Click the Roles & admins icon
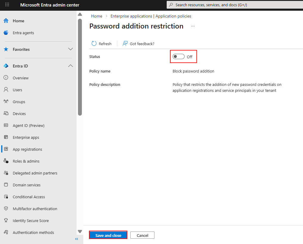 (6, 161)
